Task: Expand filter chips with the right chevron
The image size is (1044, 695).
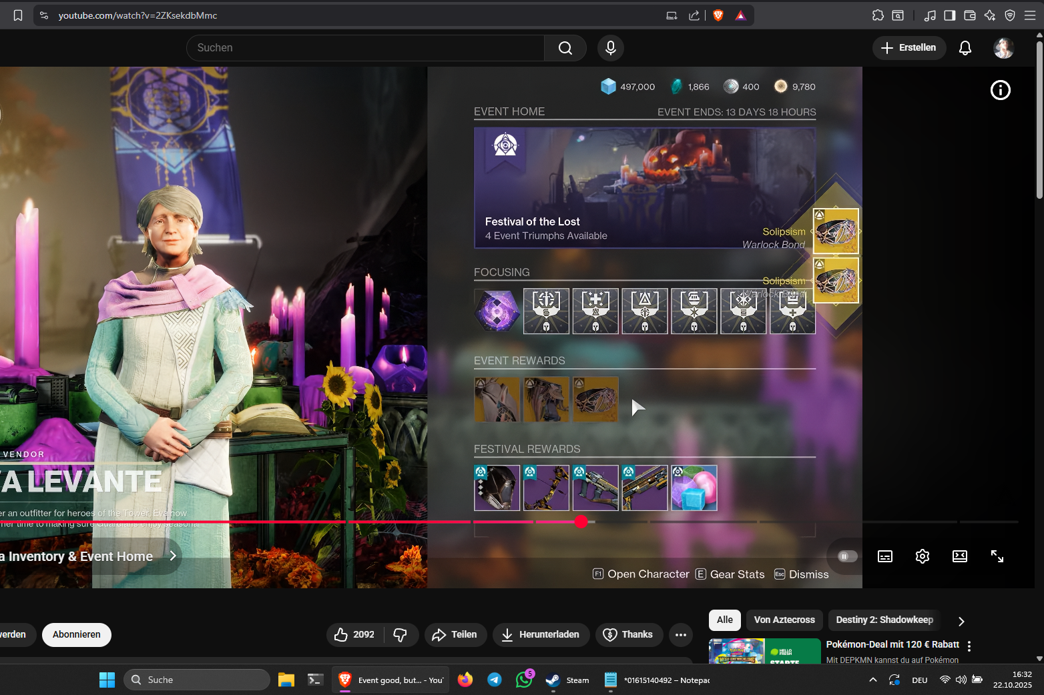Action: tap(961, 620)
